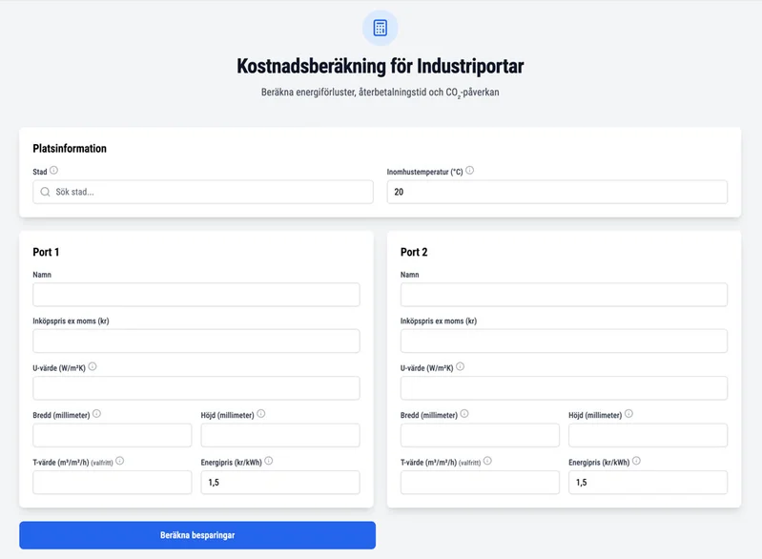Click the T-värde input in Port 1
This screenshot has width=762, height=559.
(113, 483)
